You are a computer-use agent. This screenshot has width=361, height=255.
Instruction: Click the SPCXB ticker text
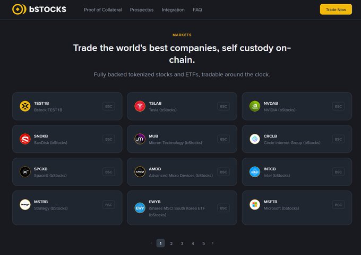point(40,169)
